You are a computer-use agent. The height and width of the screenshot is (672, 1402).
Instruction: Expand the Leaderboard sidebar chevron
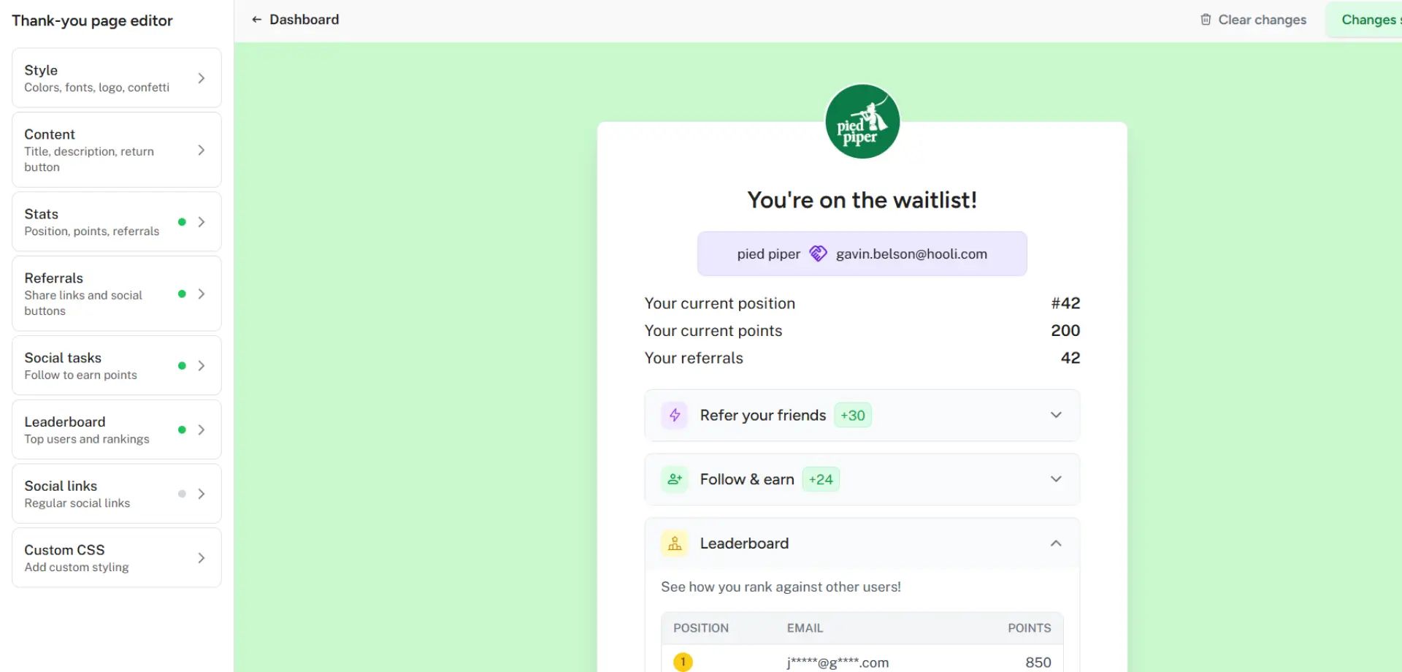(202, 430)
